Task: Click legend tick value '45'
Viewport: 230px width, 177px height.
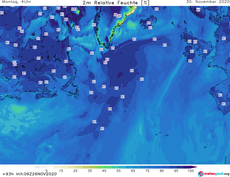Action: point(104,171)
